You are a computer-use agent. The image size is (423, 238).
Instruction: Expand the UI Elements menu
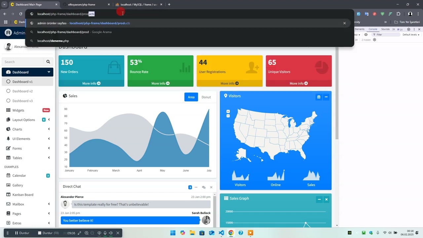click(x=27, y=139)
